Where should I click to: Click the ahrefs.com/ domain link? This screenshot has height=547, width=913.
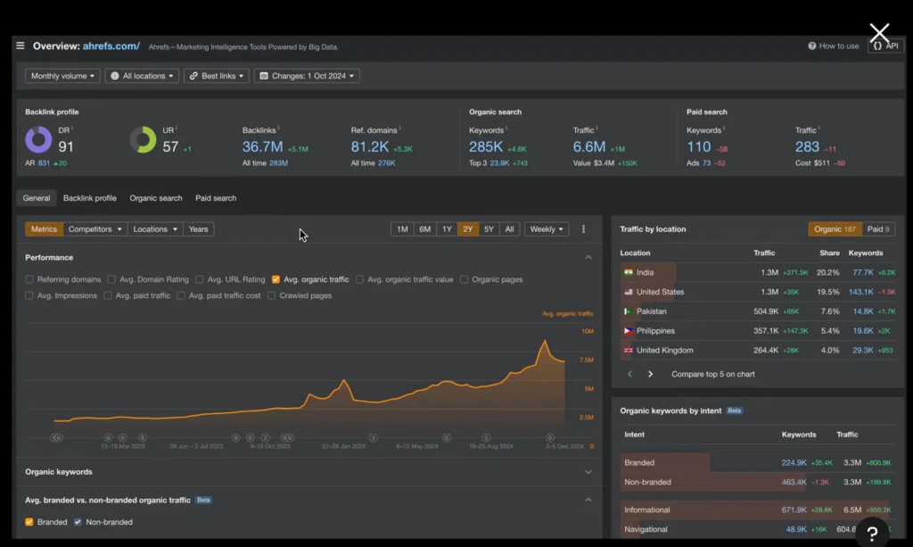coord(111,46)
